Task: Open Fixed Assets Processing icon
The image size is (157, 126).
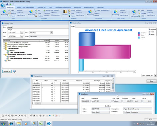Action: tap(115, 13)
